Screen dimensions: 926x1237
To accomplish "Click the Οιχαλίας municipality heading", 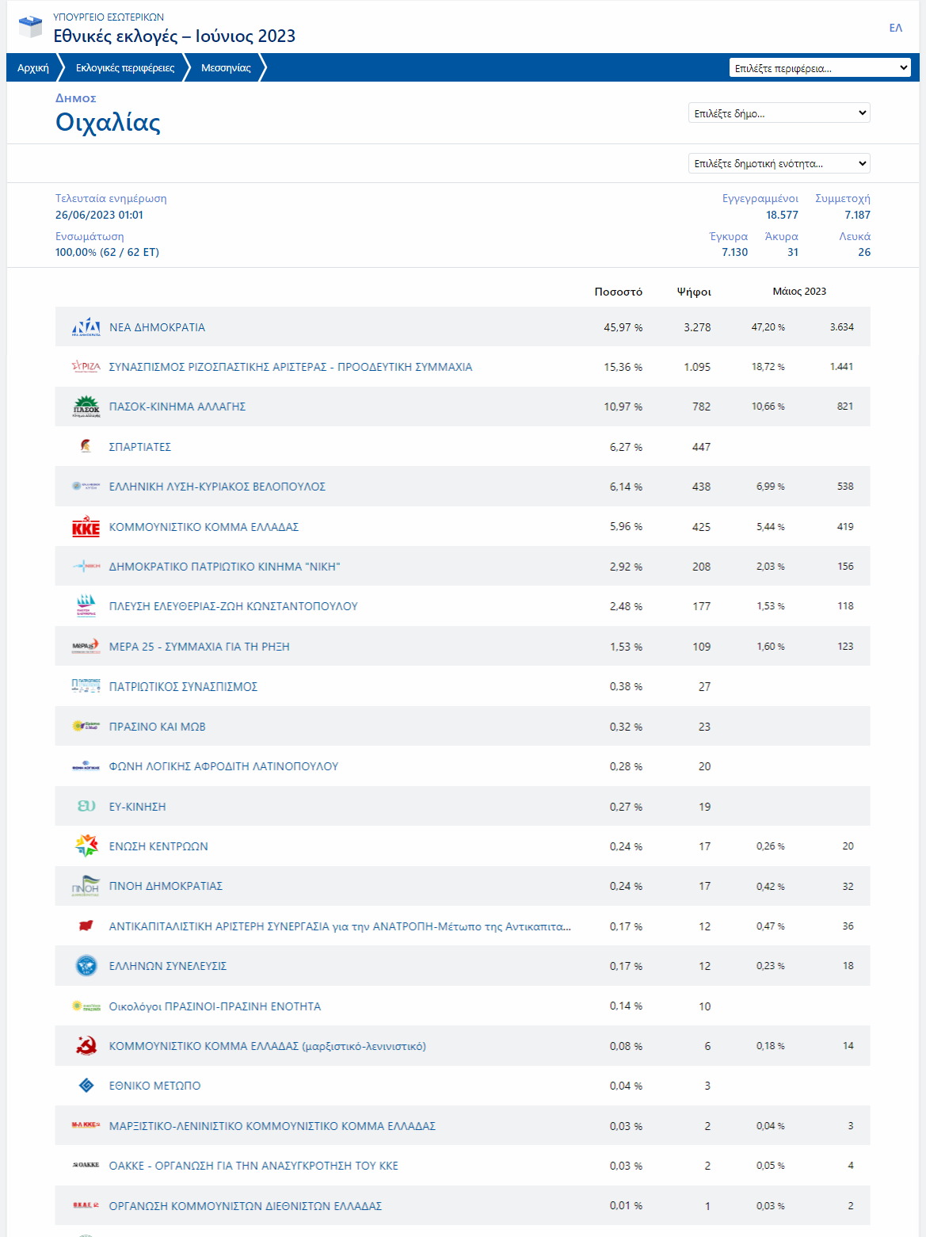I will 108,122.
